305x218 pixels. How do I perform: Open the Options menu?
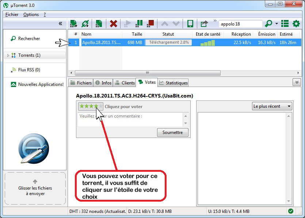coord(31,15)
